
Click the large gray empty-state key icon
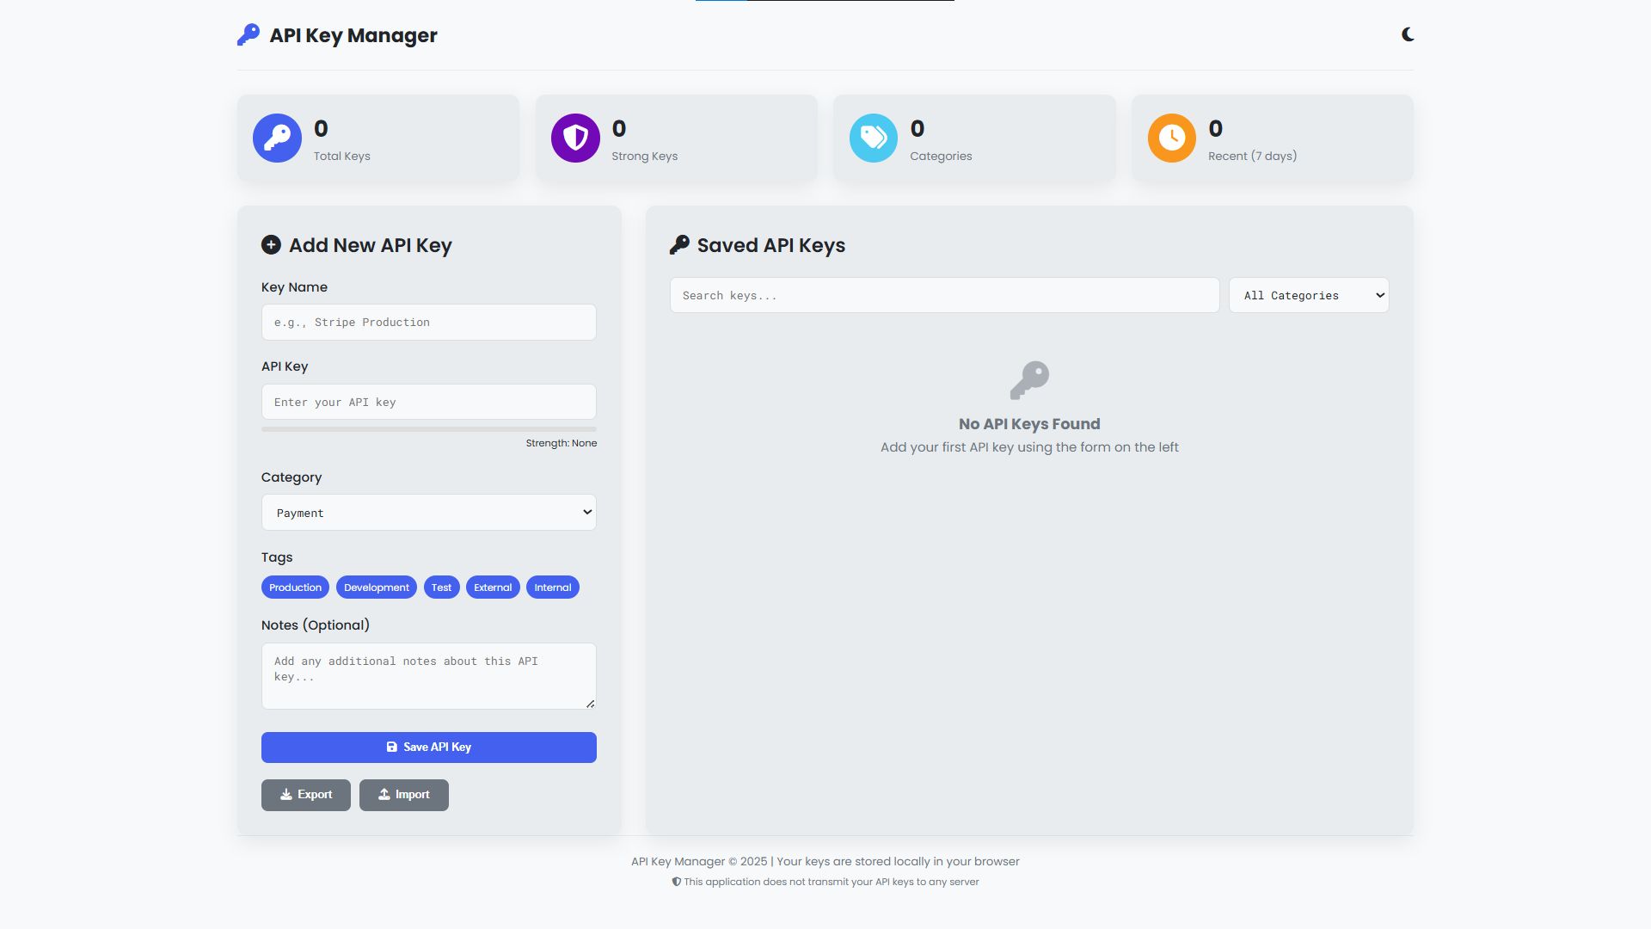pos(1029,380)
